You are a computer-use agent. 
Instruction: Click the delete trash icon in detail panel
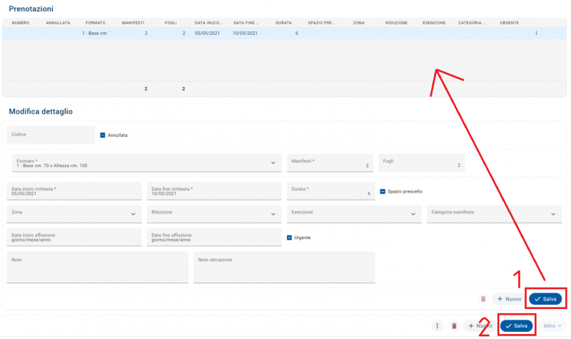[483, 299]
